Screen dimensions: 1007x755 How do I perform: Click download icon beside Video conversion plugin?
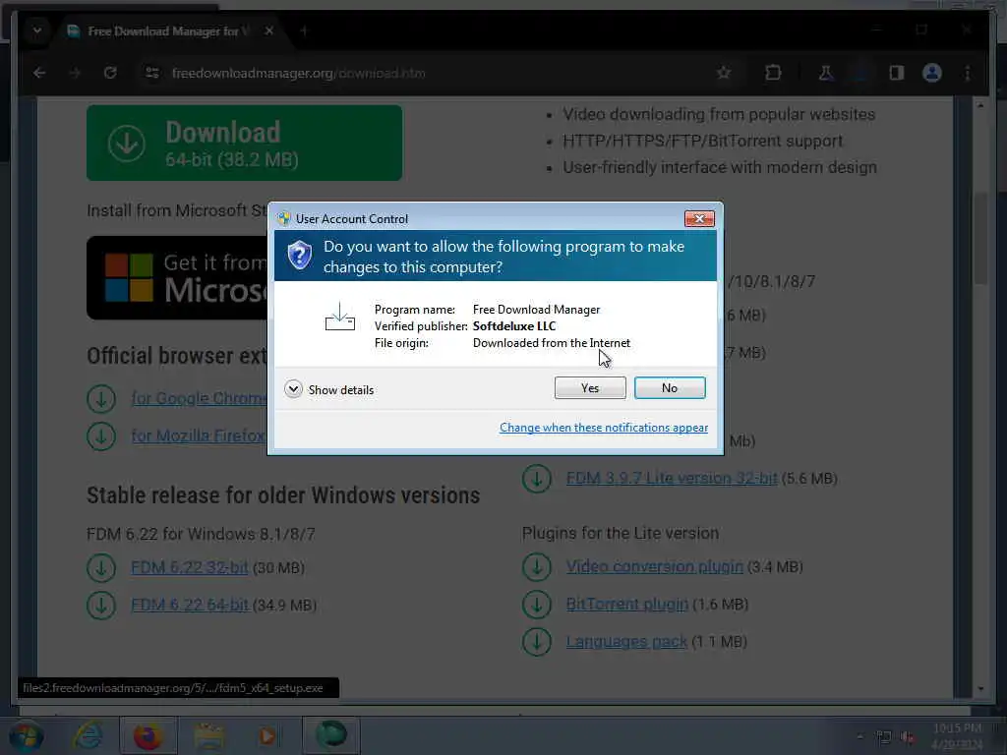tap(536, 567)
